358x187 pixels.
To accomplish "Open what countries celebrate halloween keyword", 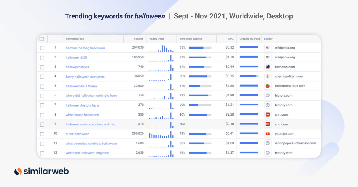I will tap(91, 144).
